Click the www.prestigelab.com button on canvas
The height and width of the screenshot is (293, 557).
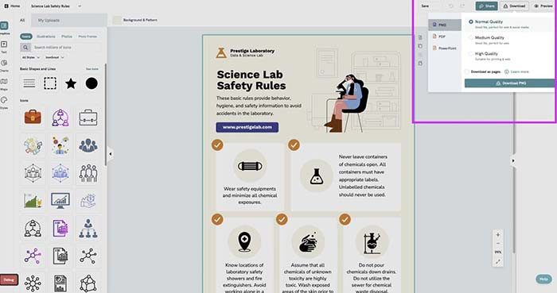click(x=247, y=127)
